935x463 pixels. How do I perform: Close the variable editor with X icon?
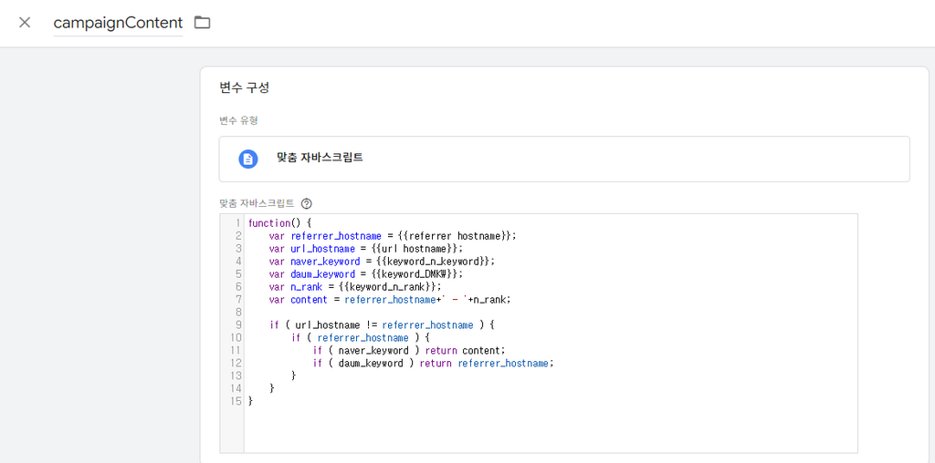coord(25,23)
